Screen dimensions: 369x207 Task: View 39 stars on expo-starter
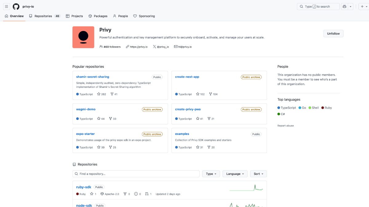click(101, 147)
